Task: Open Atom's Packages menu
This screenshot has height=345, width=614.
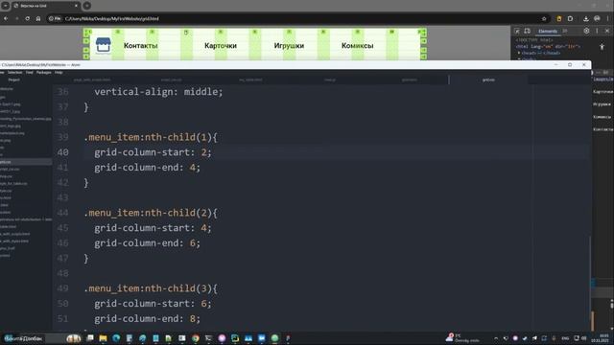Action: coord(43,73)
